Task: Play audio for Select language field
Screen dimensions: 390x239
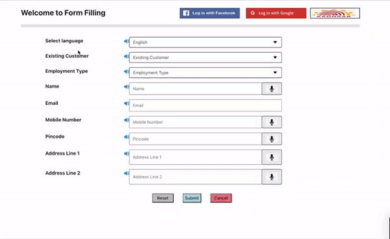Action: pyautogui.click(x=126, y=42)
